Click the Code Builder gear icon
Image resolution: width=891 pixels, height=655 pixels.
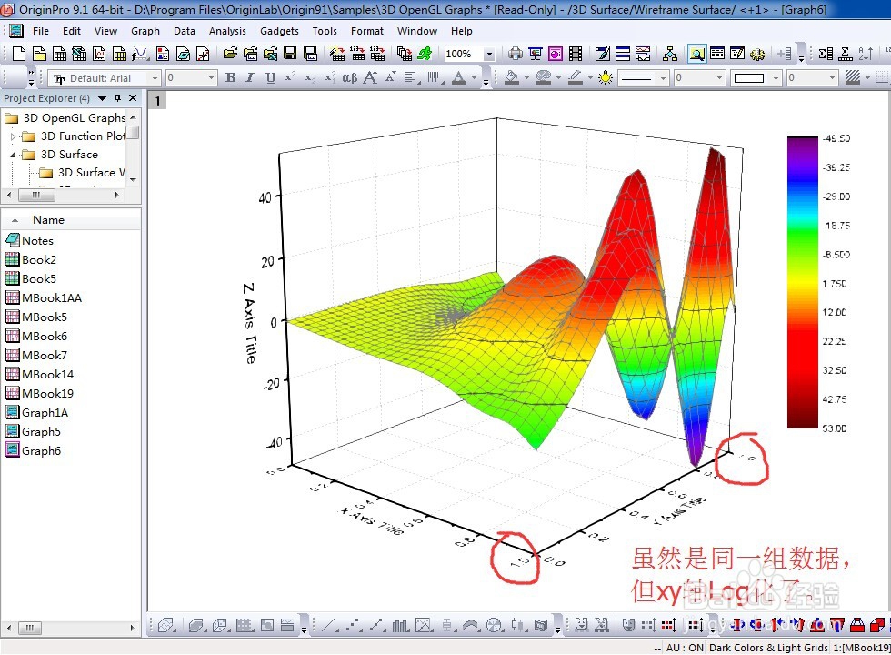point(756,54)
